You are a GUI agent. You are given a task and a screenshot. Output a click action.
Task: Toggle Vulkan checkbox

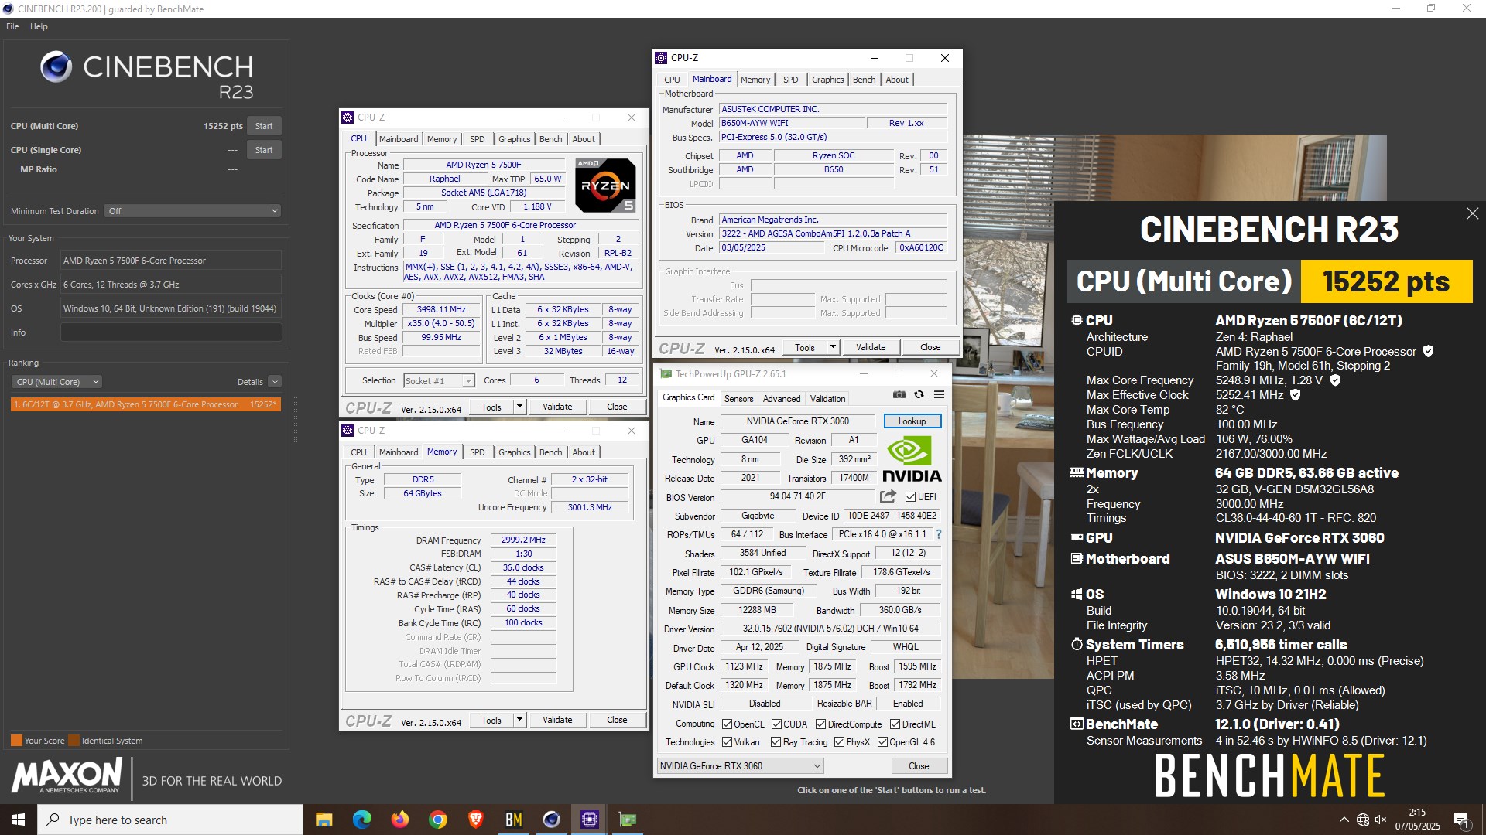click(x=727, y=742)
